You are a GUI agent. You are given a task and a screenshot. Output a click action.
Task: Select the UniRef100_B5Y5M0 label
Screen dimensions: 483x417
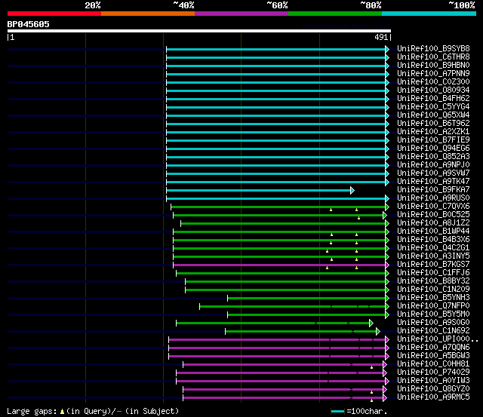point(433,314)
